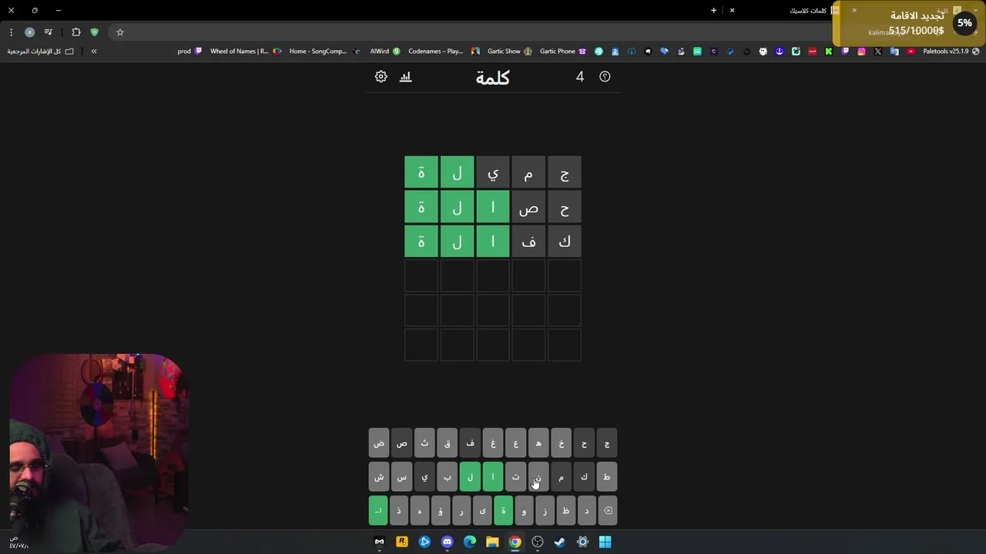
Task: Tap the ش key
Action: [x=379, y=477]
